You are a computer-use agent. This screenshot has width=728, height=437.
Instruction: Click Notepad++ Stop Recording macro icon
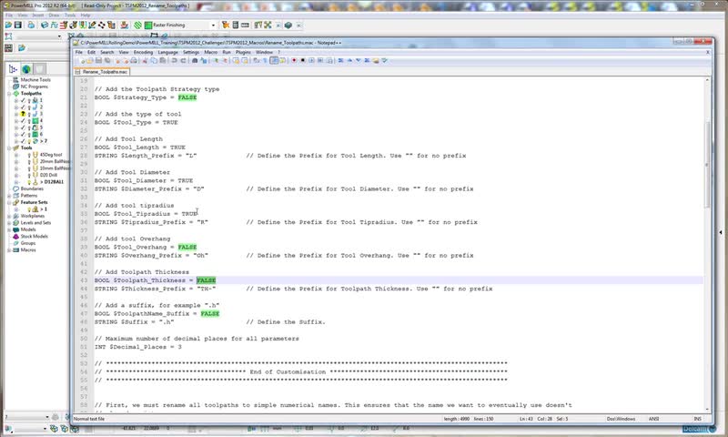[303, 60]
